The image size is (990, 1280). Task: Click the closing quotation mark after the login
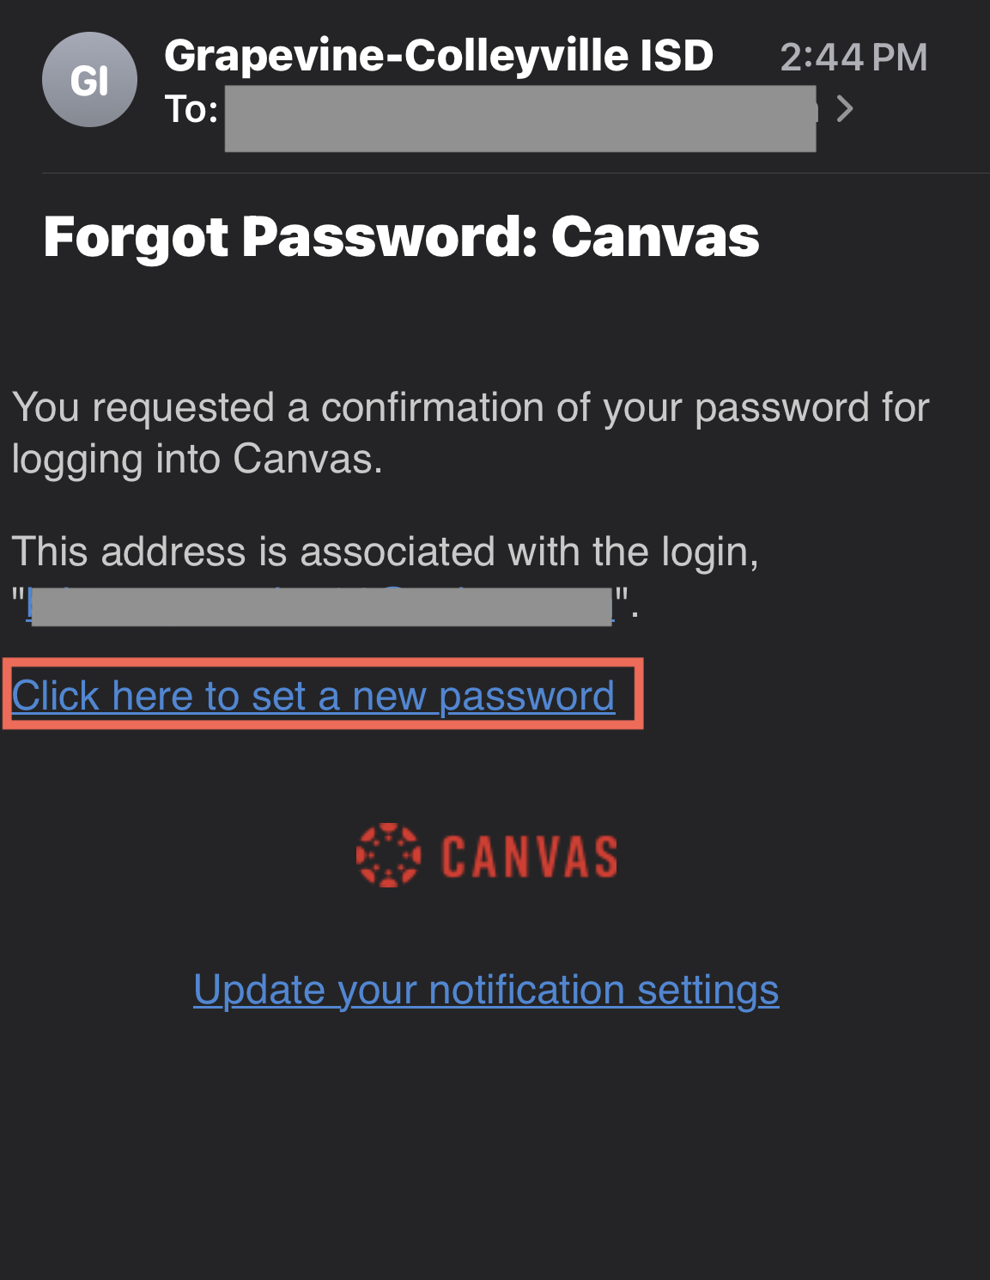click(x=623, y=597)
